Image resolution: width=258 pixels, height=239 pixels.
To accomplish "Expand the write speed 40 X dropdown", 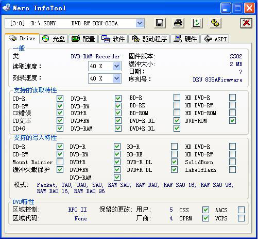I will click(x=117, y=78).
